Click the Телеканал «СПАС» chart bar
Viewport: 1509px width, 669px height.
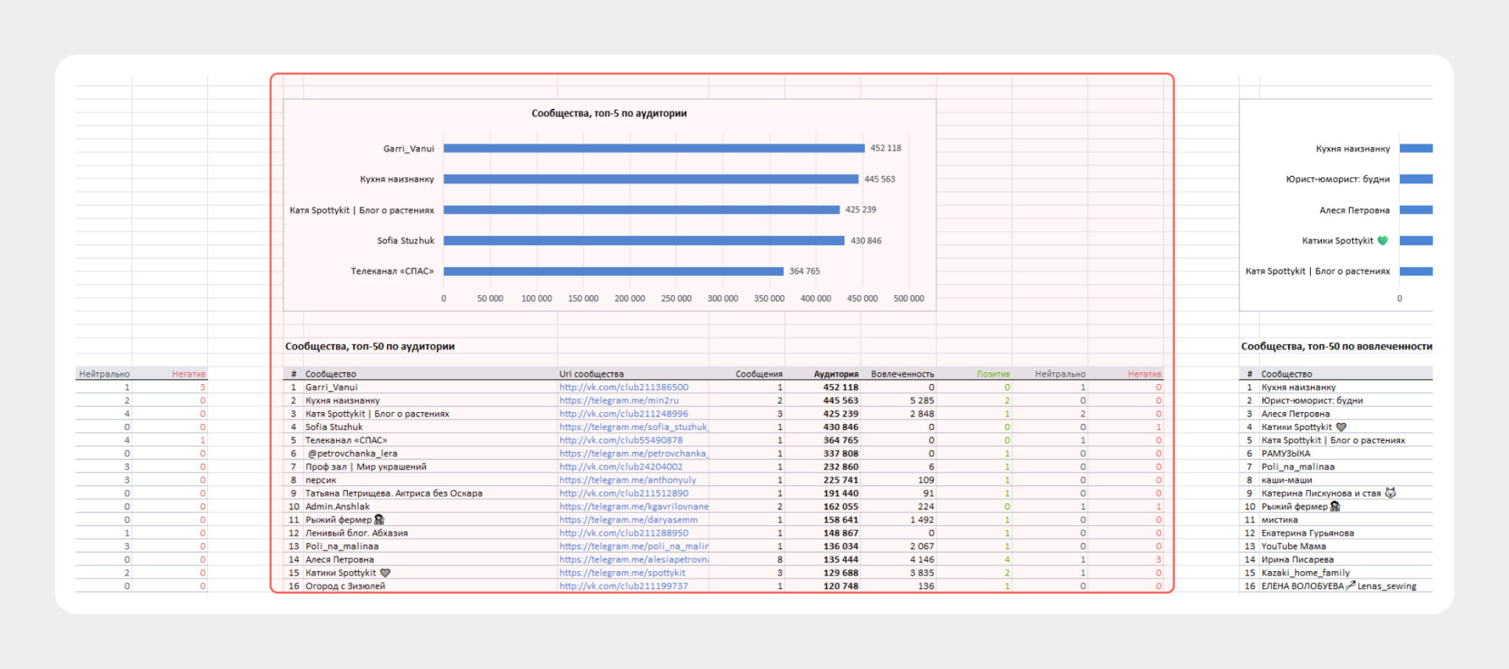[613, 271]
